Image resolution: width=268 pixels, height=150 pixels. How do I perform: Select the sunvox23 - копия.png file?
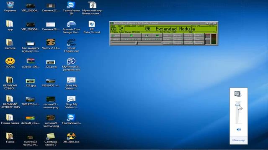point(51,102)
